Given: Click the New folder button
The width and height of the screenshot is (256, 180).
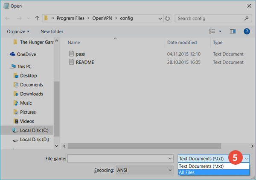Looking at the screenshot, I should pyautogui.click(x=52, y=31).
